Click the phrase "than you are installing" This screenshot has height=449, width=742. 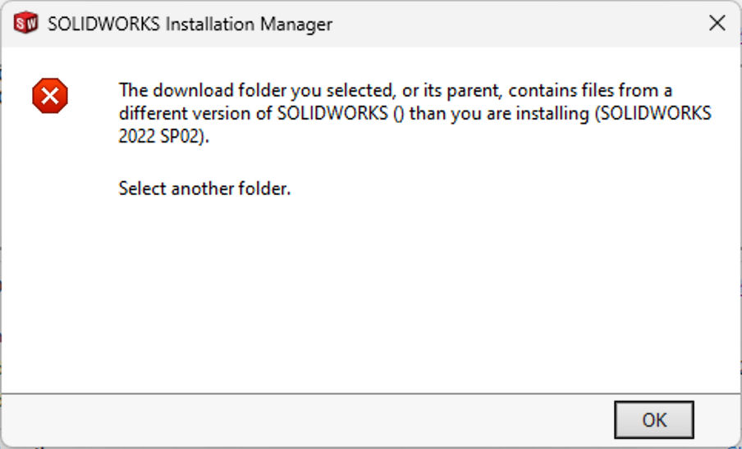pyautogui.click(x=497, y=114)
